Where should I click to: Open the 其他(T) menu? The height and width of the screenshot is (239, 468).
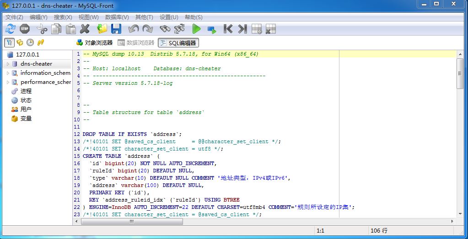(x=144, y=17)
